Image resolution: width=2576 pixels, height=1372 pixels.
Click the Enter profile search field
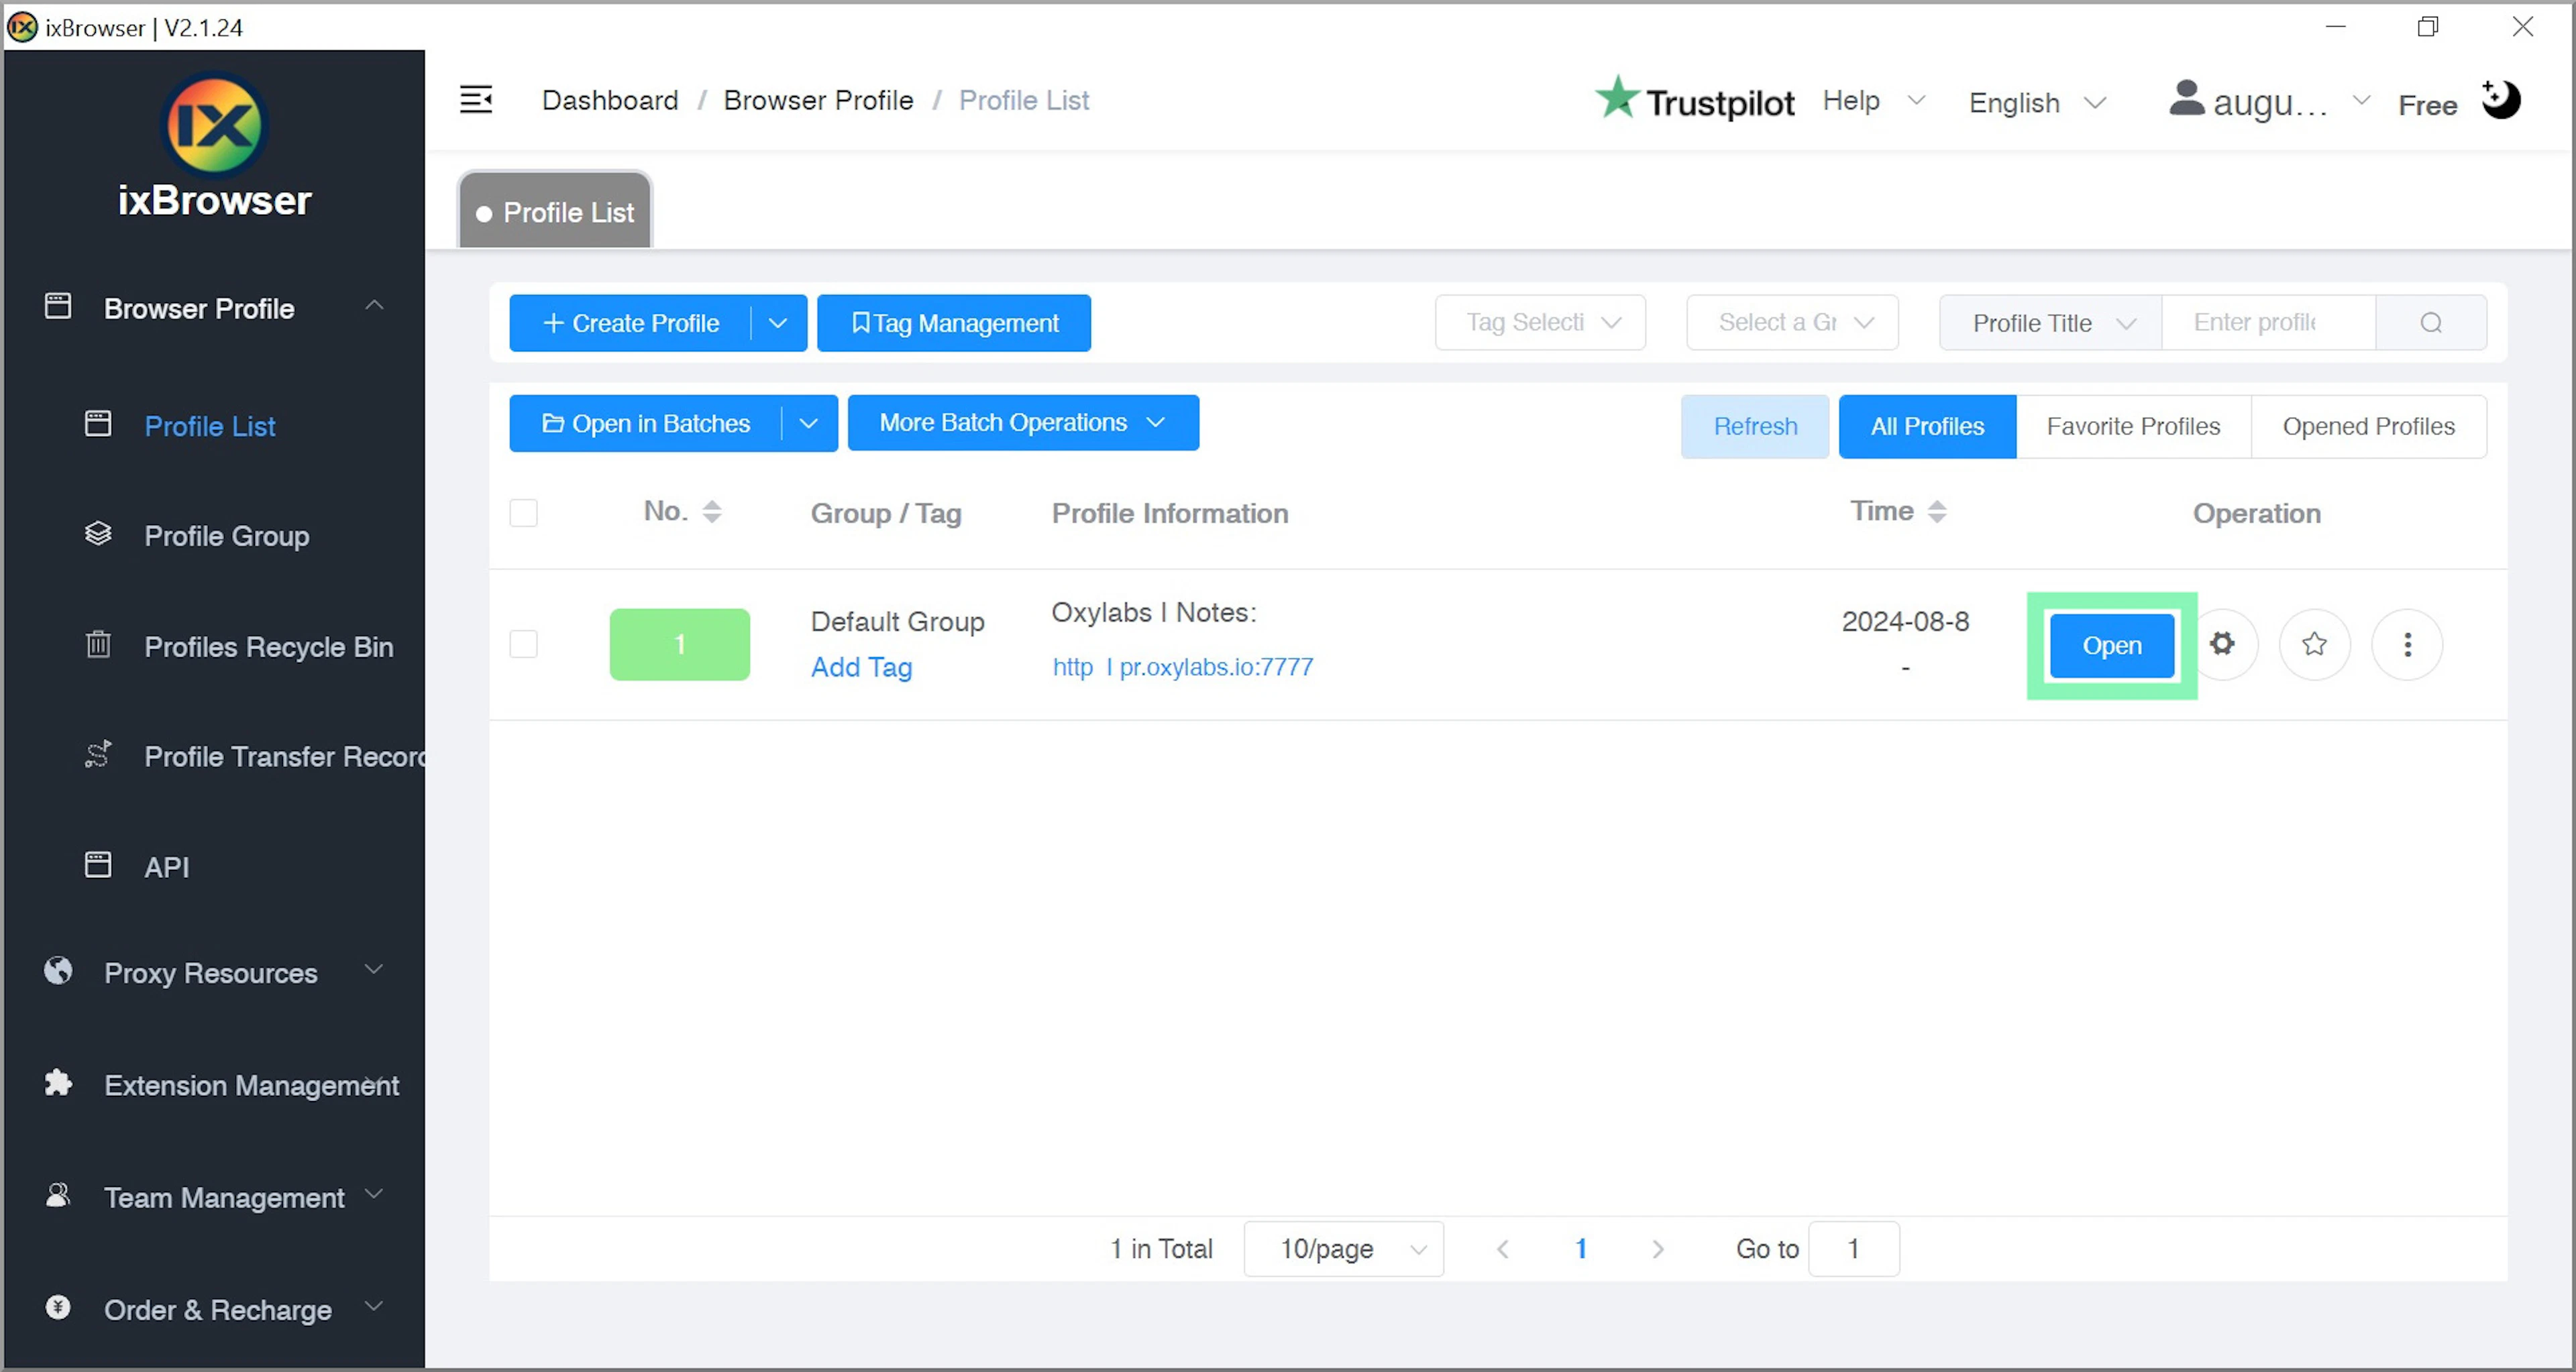click(2268, 323)
